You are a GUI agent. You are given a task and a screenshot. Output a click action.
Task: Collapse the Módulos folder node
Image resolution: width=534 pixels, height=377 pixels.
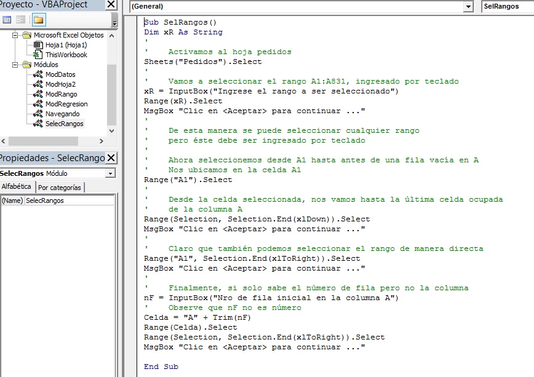(15, 65)
